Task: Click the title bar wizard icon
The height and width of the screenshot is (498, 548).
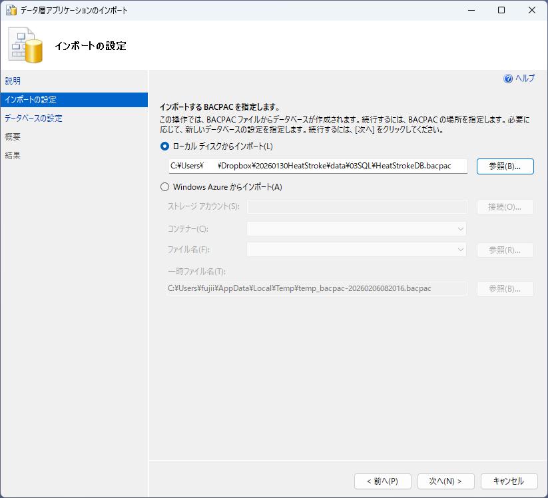Action: point(11,11)
